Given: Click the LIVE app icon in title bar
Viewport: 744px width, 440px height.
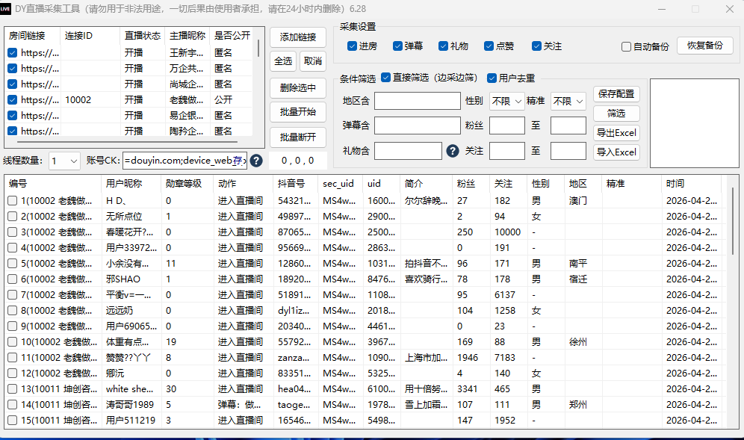Looking at the screenshot, I should click(x=6, y=8).
